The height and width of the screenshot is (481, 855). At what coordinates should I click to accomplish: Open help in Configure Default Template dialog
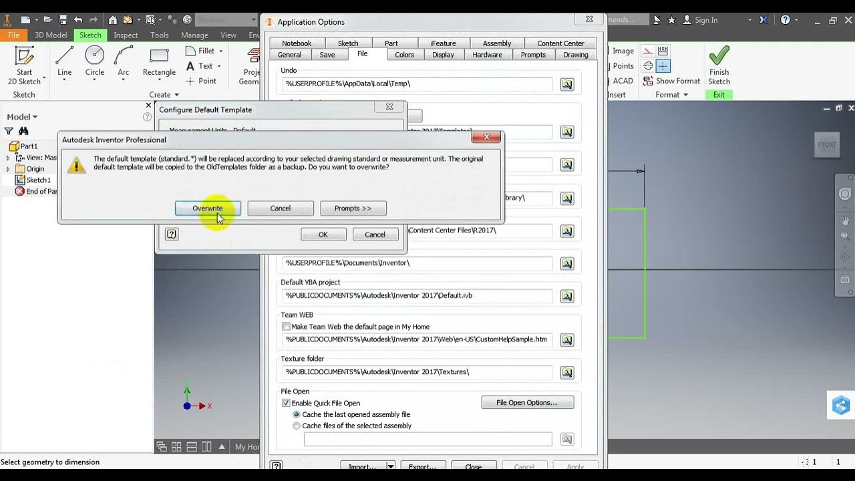pyautogui.click(x=172, y=234)
